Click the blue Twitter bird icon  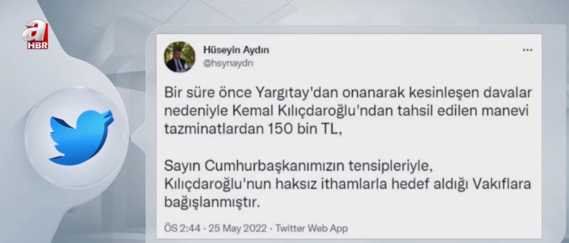pyautogui.click(x=81, y=138)
